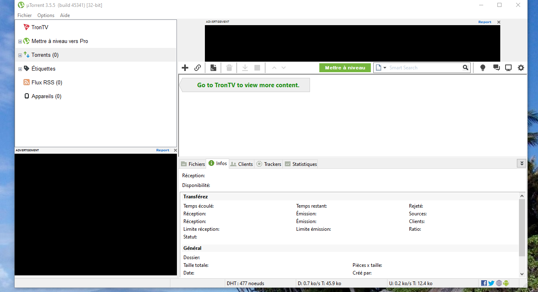Screen dimensions: 538x292
Task: Open Facebook icon in status bar
Action: click(484, 283)
